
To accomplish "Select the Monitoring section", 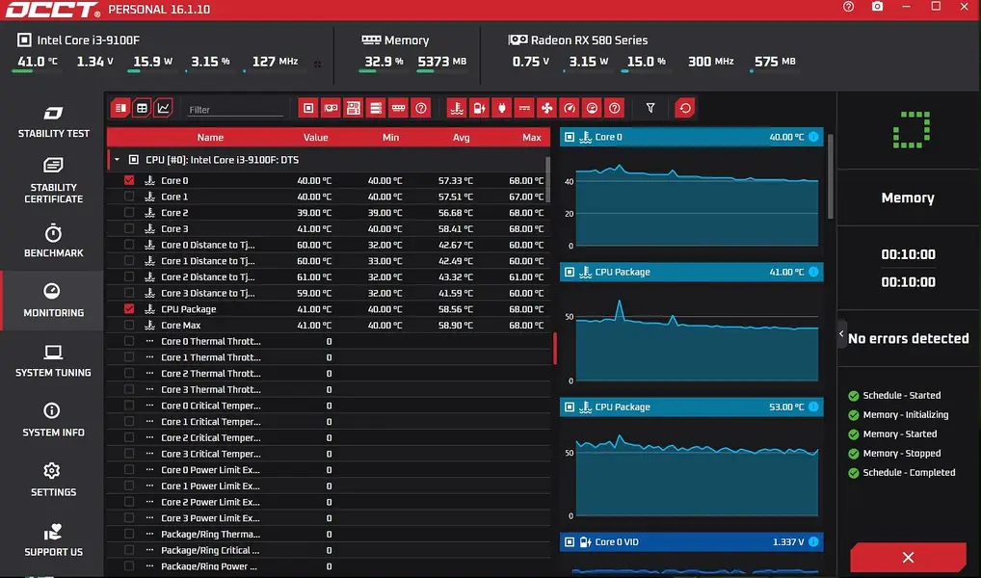I will [53, 301].
